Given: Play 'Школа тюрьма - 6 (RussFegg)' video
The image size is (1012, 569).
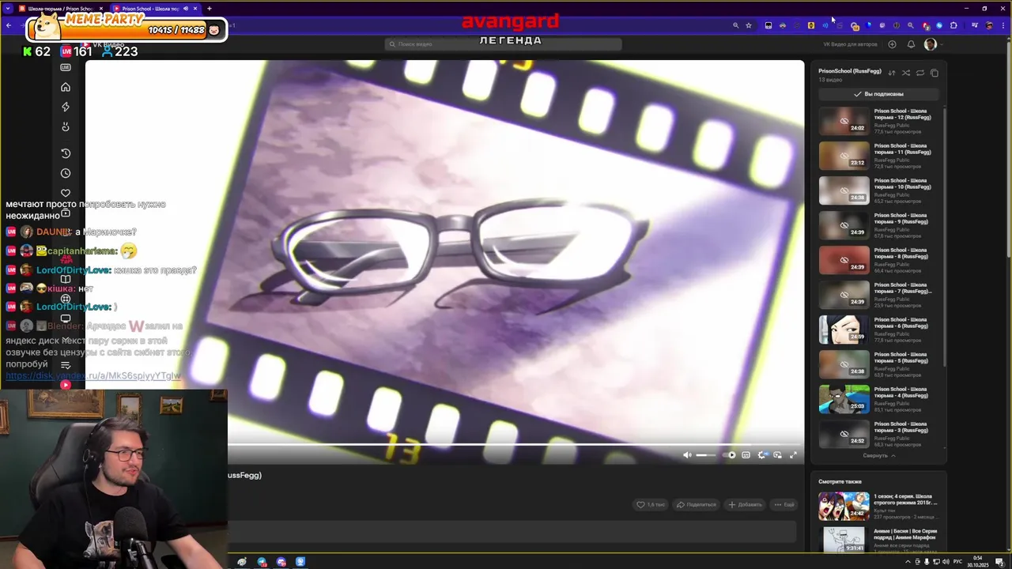Looking at the screenshot, I should [x=844, y=330].
